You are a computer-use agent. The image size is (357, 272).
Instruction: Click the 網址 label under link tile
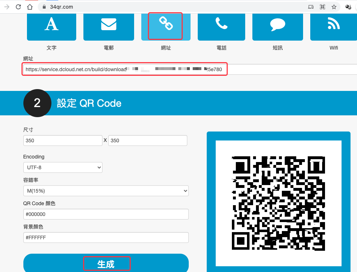pos(166,48)
